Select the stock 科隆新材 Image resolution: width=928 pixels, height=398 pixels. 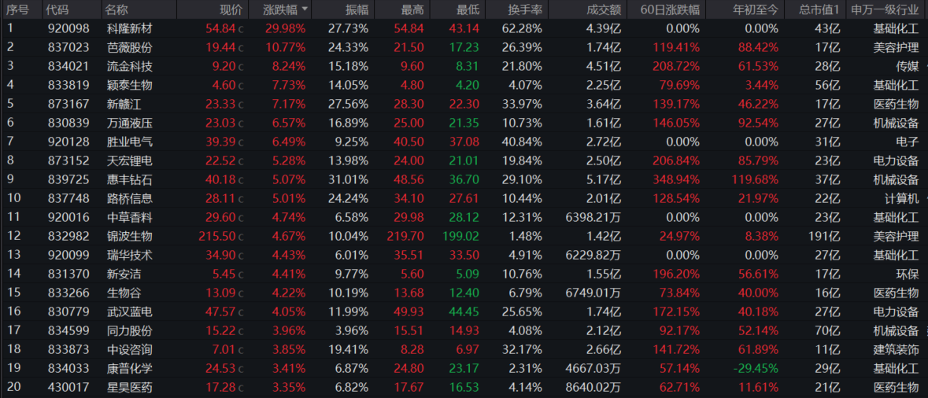130,28
